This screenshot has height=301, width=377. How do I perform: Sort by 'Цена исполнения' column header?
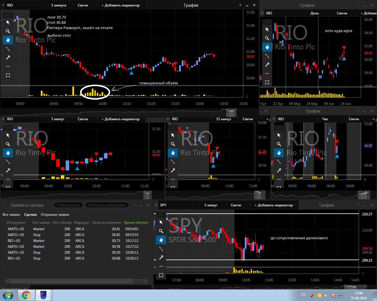click(106, 223)
